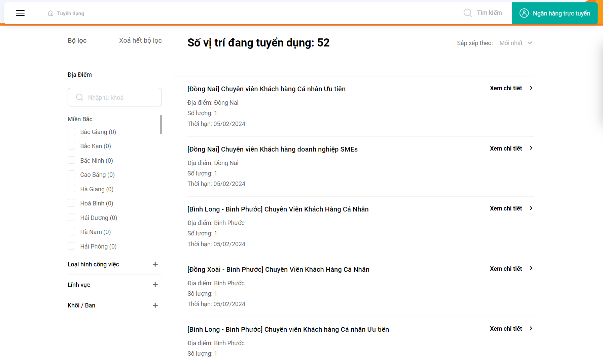This screenshot has width=603, height=358.
Task: View details of Đồng Nai Cá nhân Ưu tiên job
Action: [x=506, y=88]
